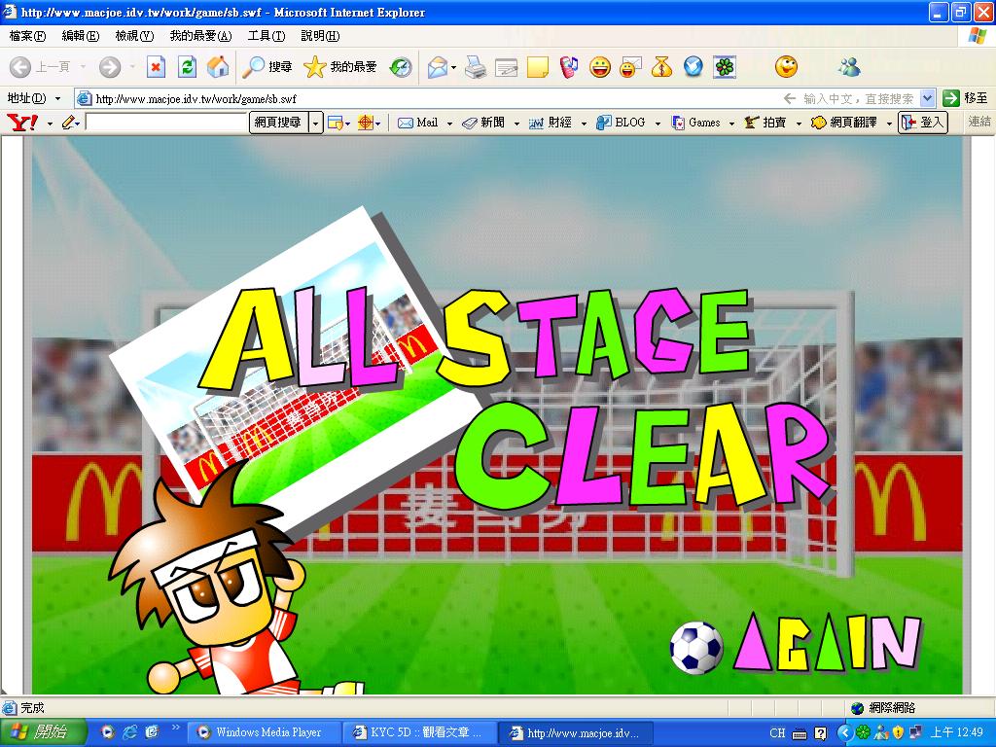Click the Mail envelope icon in toolbar
This screenshot has width=996, height=747.
pos(438,67)
